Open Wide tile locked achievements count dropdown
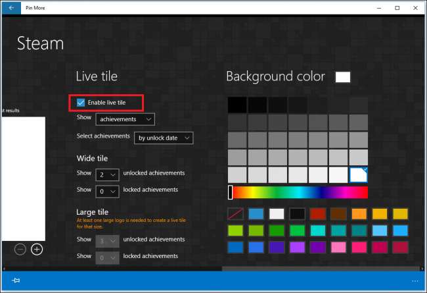Viewport: 427px width, 293px height. (107, 190)
